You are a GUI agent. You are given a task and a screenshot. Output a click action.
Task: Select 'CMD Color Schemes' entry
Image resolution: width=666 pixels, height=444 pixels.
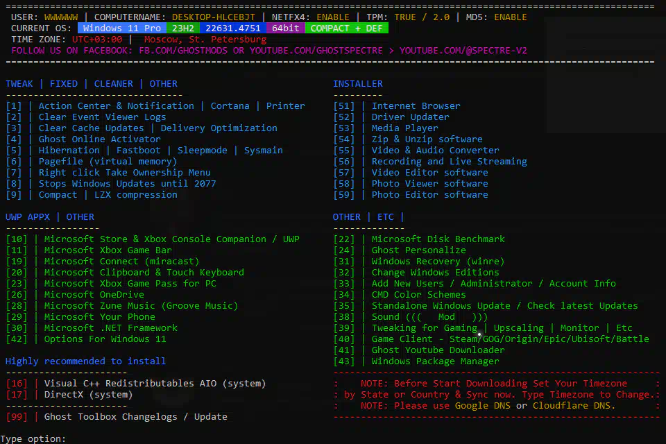coord(400,294)
